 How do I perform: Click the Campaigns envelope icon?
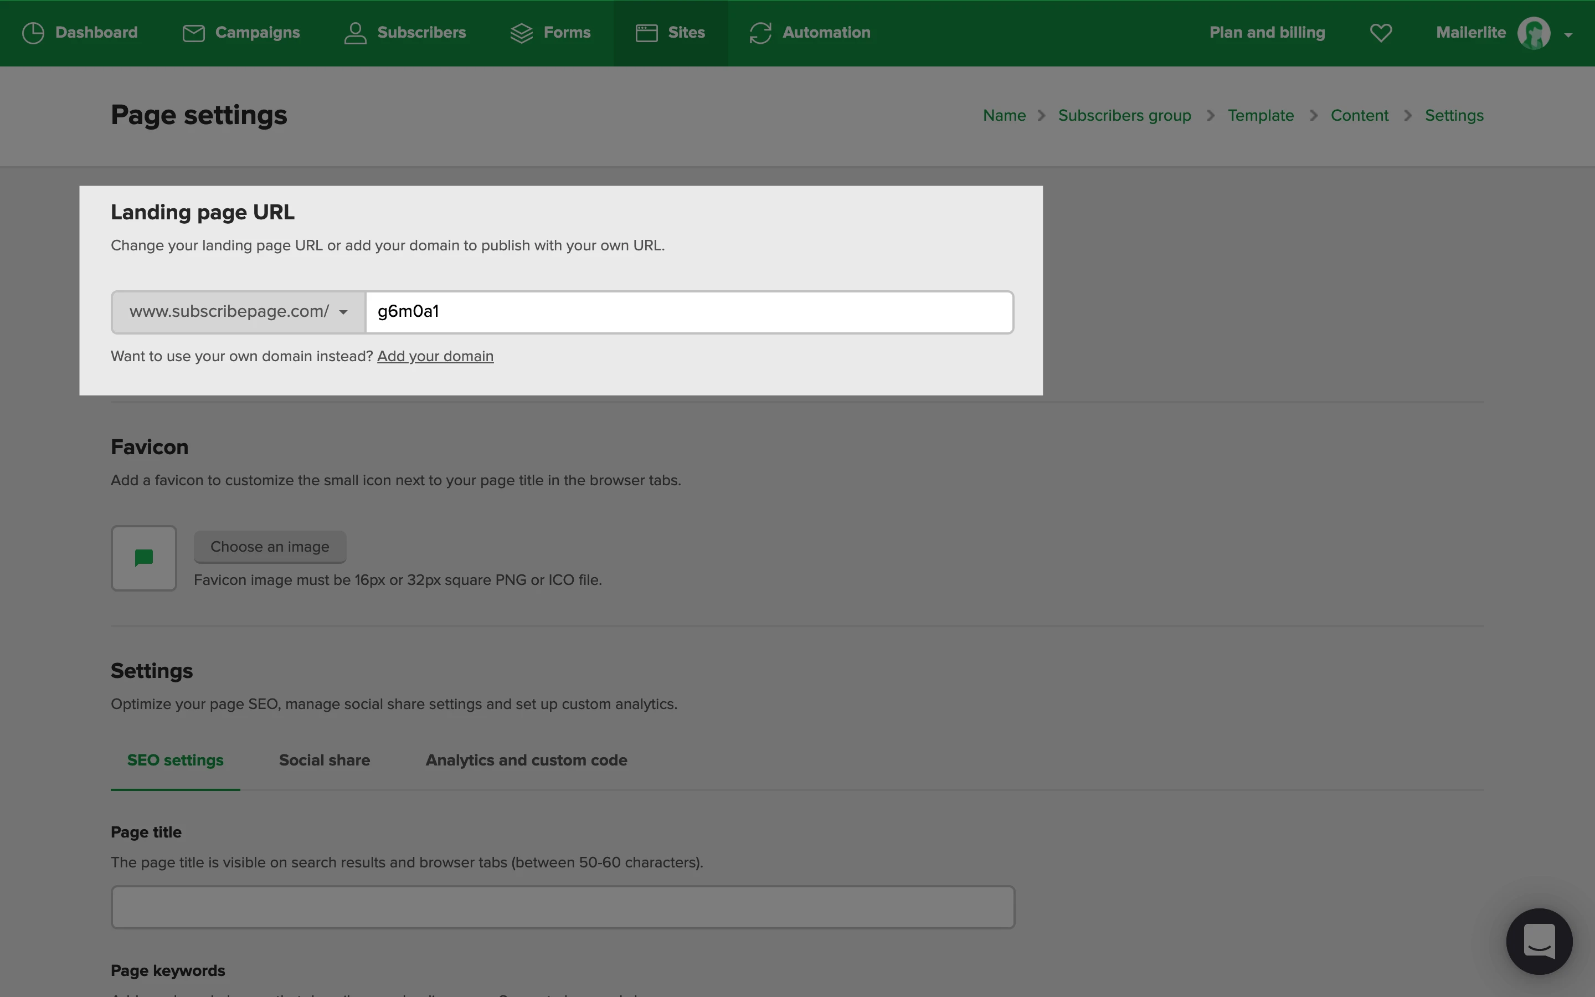tap(193, 33)
